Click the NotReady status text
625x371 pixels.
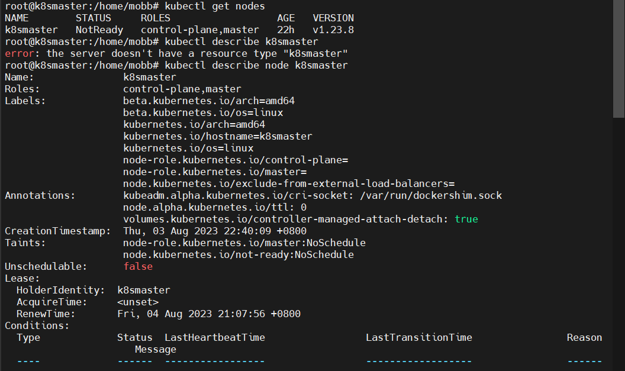(x=99, y=30)
